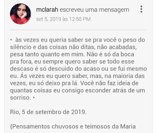This screenshot has height=133, width=157.
Task: Go to the mclarah username profile
Action: click(47, 10)
